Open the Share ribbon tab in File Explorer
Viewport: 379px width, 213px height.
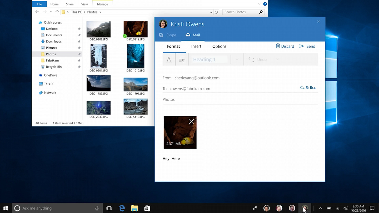70,4
